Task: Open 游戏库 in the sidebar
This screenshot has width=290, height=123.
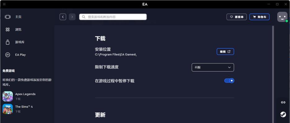Action: click(x=20, y=42)
